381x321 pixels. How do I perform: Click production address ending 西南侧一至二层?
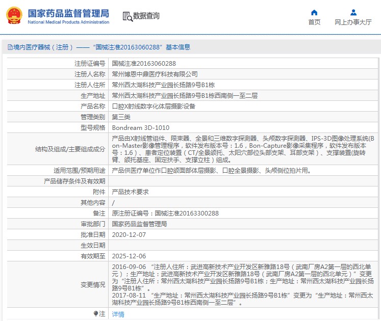pos(185,96)
